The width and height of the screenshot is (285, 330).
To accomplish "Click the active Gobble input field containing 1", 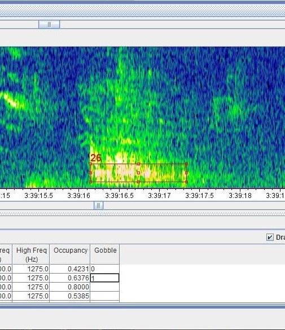I will (105, 278).
